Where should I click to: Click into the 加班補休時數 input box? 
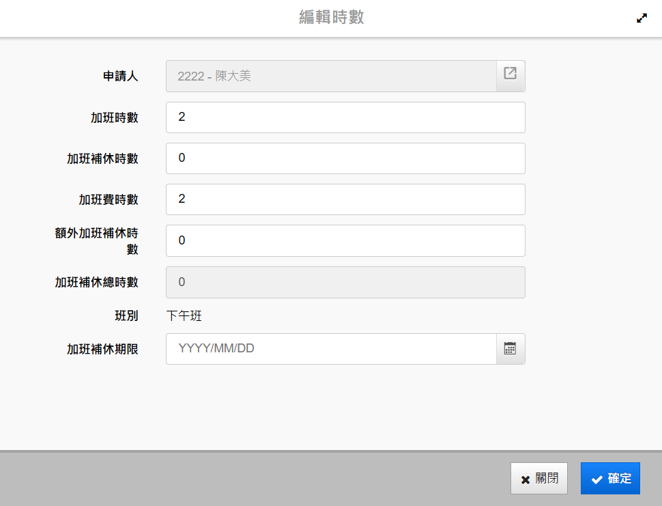click(345, 158)
